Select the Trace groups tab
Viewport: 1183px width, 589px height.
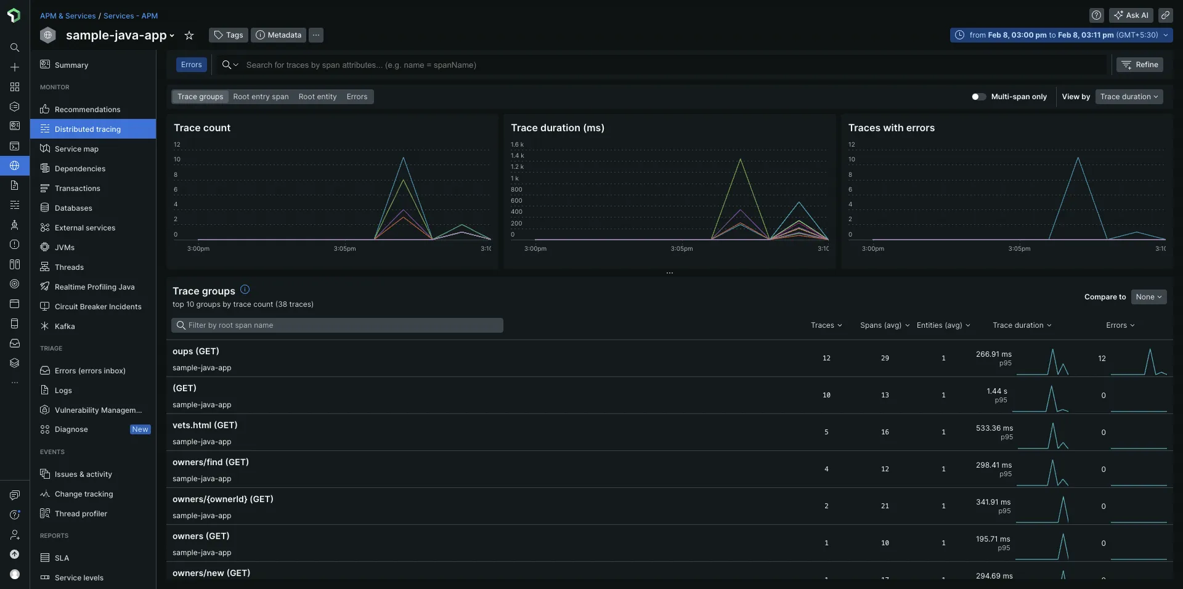coord(200,97)
